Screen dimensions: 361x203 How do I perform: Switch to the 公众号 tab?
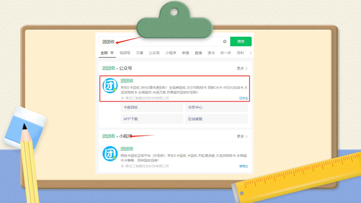point(154,53)
